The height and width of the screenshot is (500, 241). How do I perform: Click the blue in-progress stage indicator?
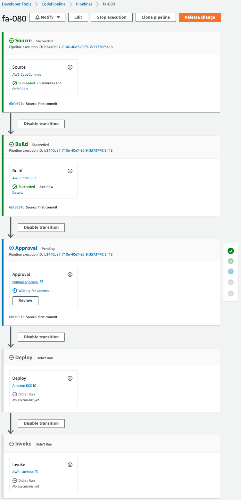(231, 272)
